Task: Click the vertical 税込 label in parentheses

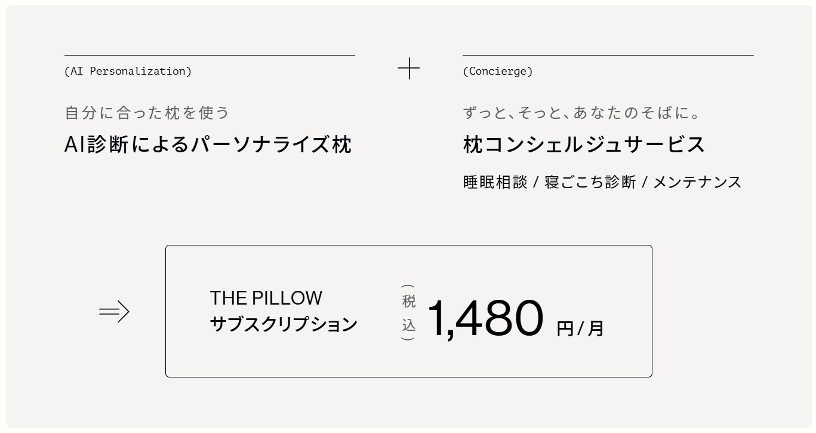Action: (x=408, y=313)
